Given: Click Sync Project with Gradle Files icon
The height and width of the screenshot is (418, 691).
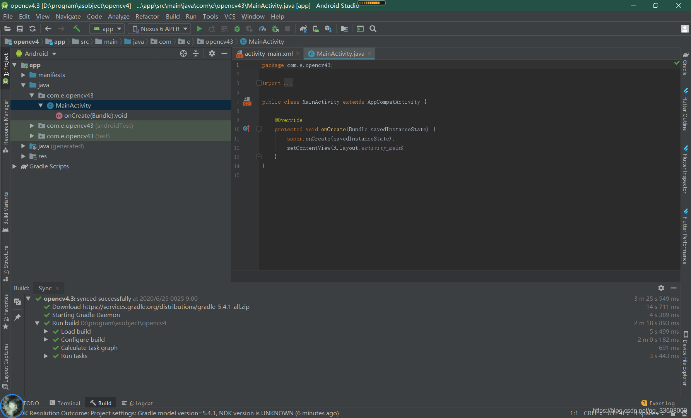Looking at the screenshot, I should (x=303, y=29).
